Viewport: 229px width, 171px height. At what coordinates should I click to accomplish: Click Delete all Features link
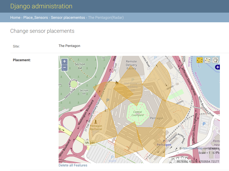point(73,165)
